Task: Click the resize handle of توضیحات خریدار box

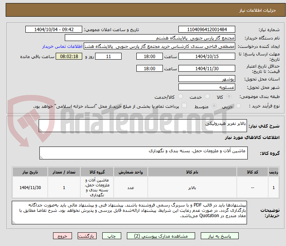Action: coord(14,222)
